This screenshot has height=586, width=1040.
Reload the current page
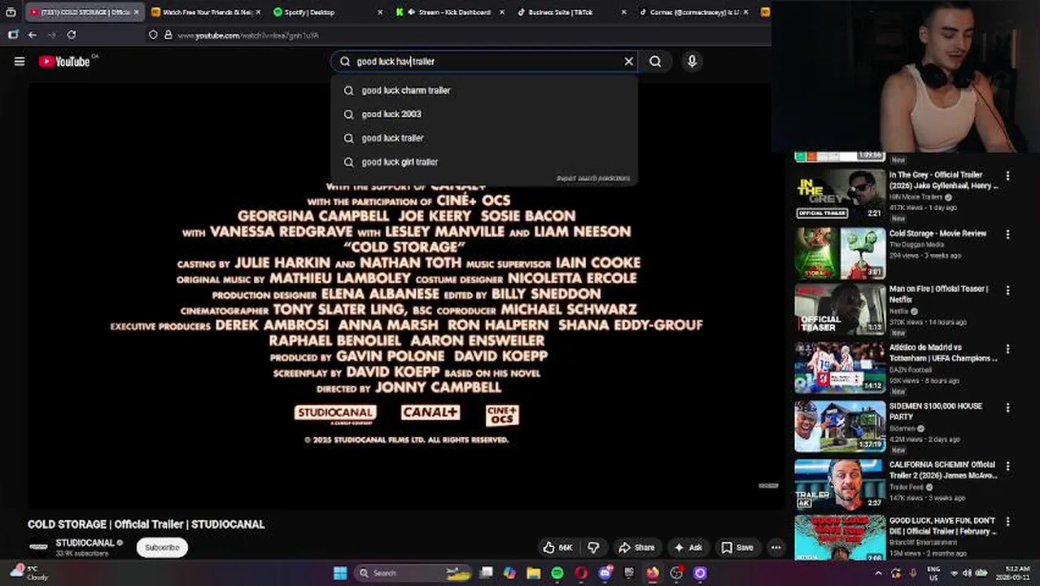pos(72,35)
